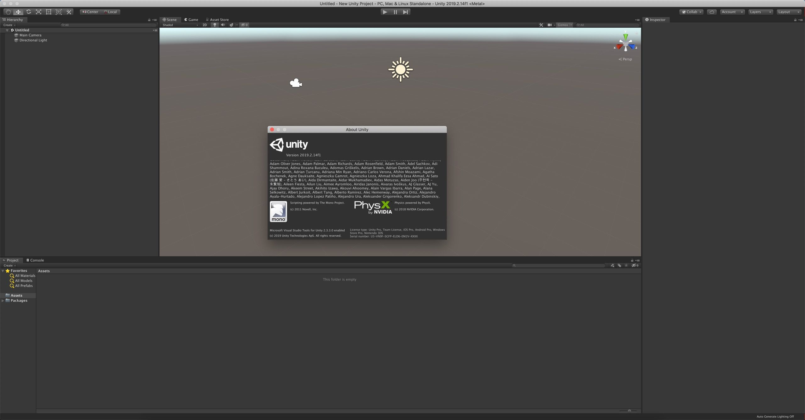Image resolution: width=805 pixels, height=420 pixels.
Task: Toggle scene audio speaker button
Action: [223, 25]
